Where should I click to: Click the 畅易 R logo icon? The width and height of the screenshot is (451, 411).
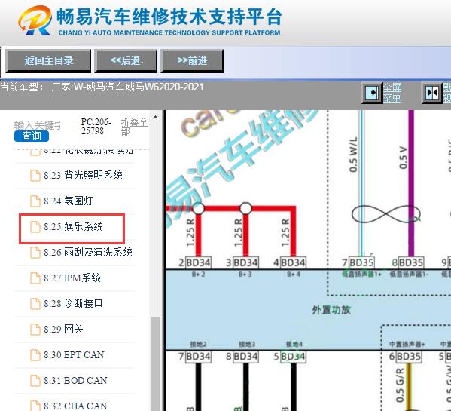pyautogui.click(x=35, y=20)
